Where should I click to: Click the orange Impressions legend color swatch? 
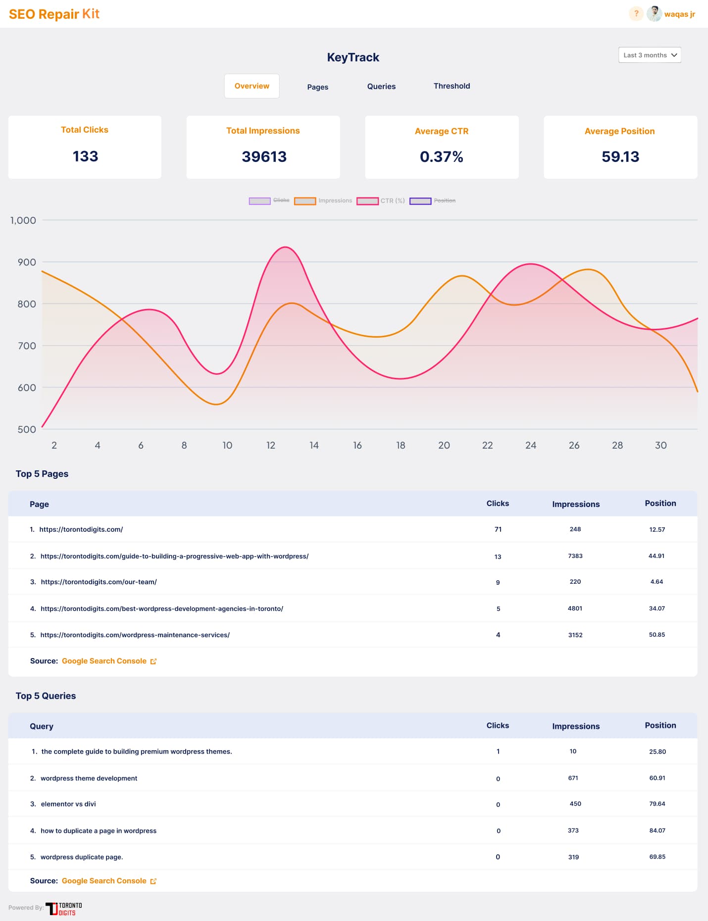(x=305, y=201)
